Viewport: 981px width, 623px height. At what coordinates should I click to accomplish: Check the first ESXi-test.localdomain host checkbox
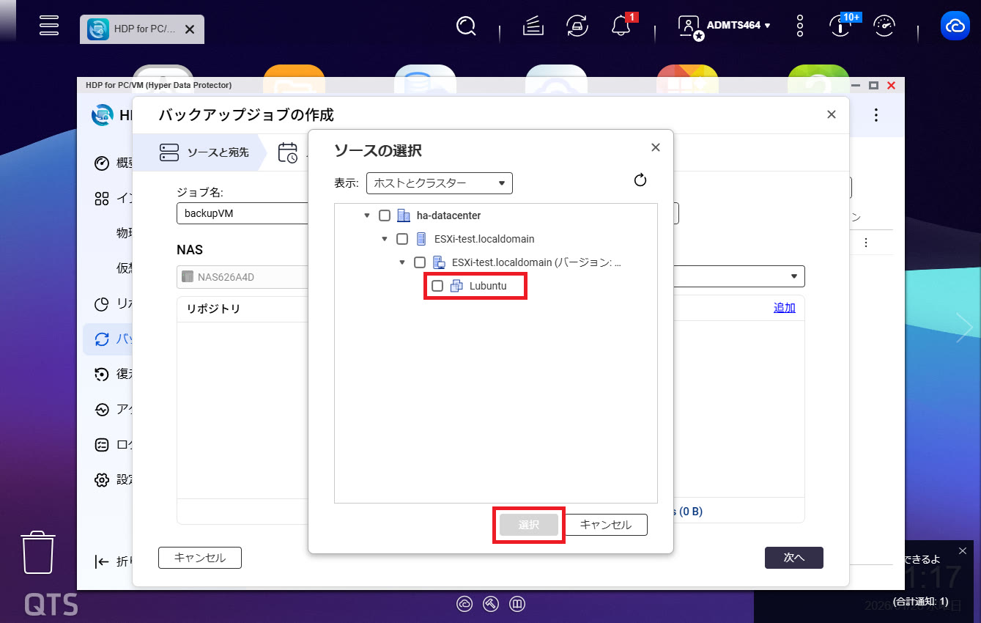click(x=402, y=239)
